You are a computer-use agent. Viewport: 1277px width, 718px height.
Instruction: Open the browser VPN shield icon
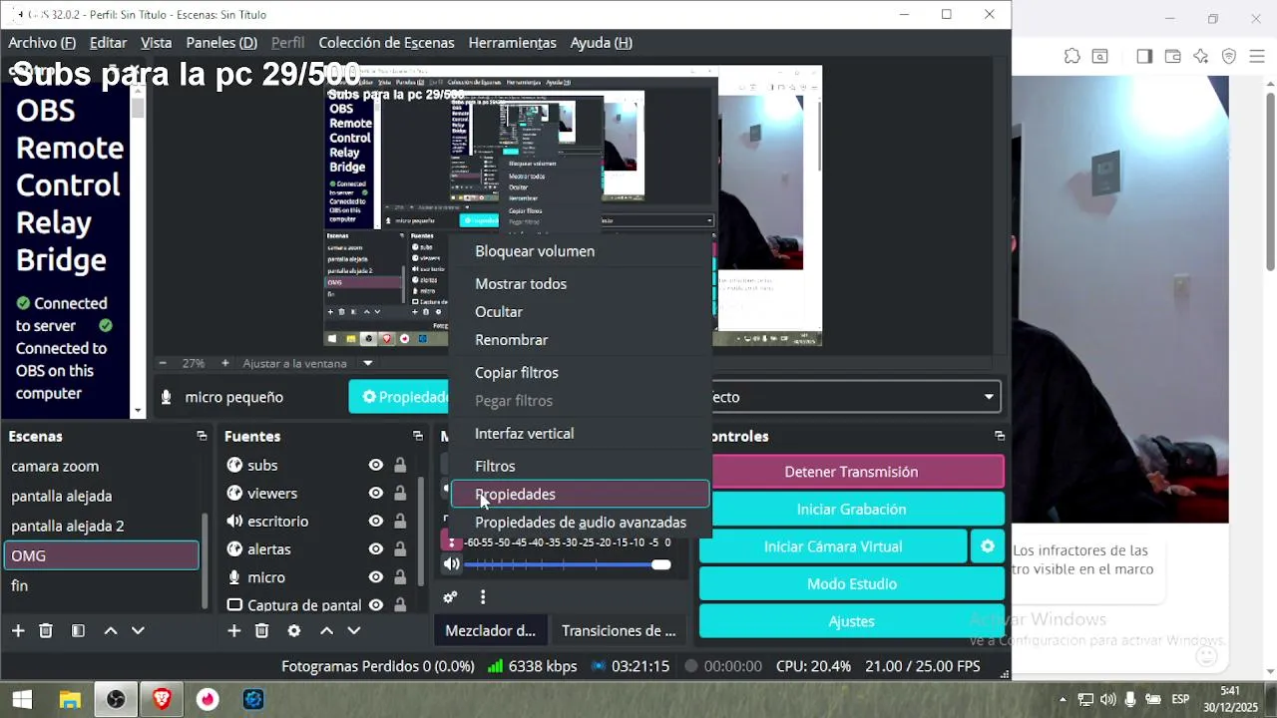point(1229,56)
